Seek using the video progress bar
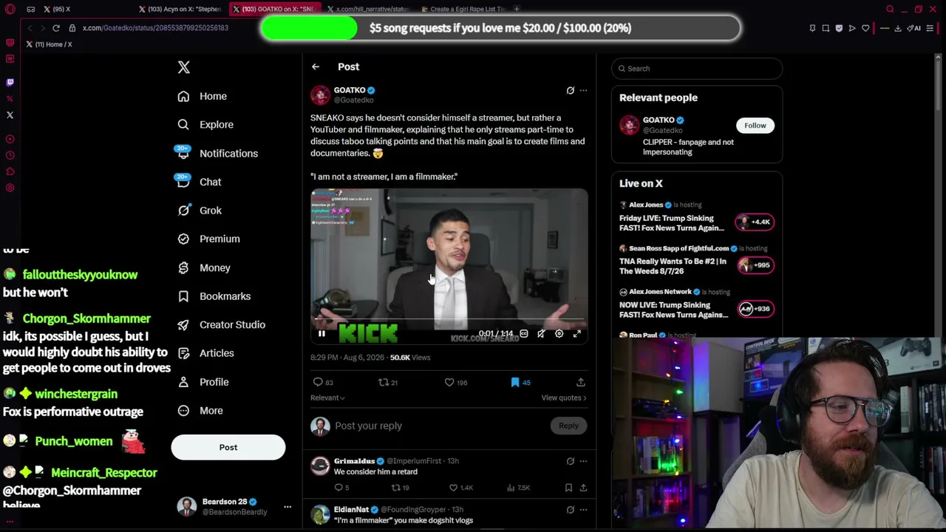 449,320
